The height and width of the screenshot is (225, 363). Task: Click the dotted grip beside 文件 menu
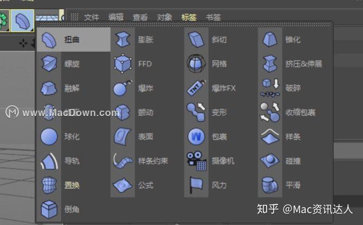click(74, 17)
